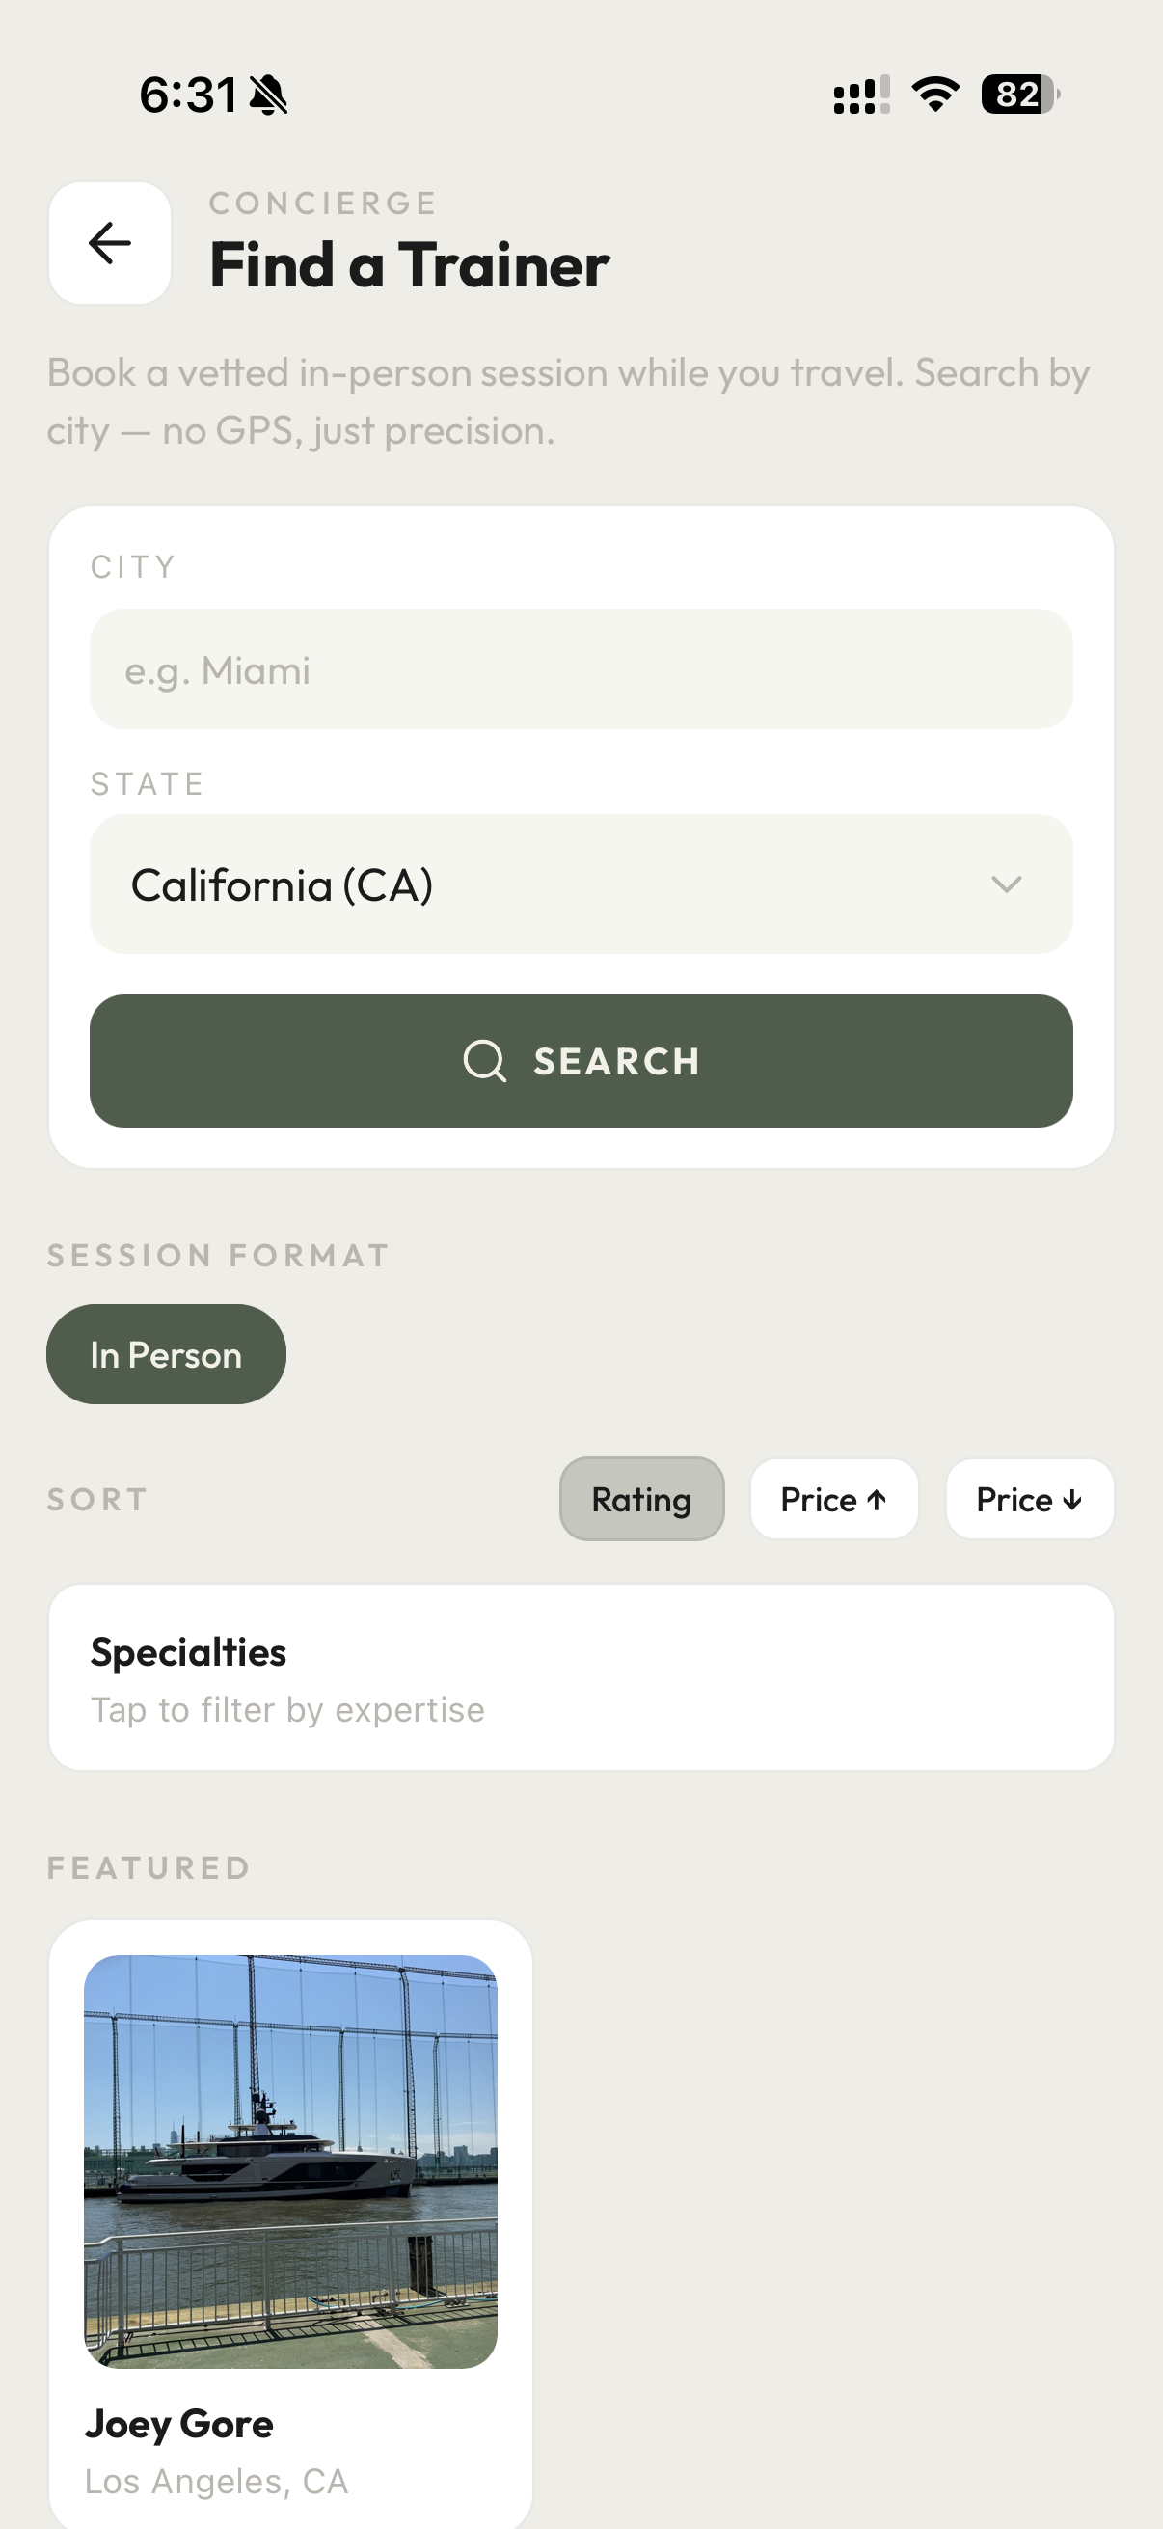Tap the up arrow on Price ascending
Screen dimensions: 1163x2529
[877, 1500]
